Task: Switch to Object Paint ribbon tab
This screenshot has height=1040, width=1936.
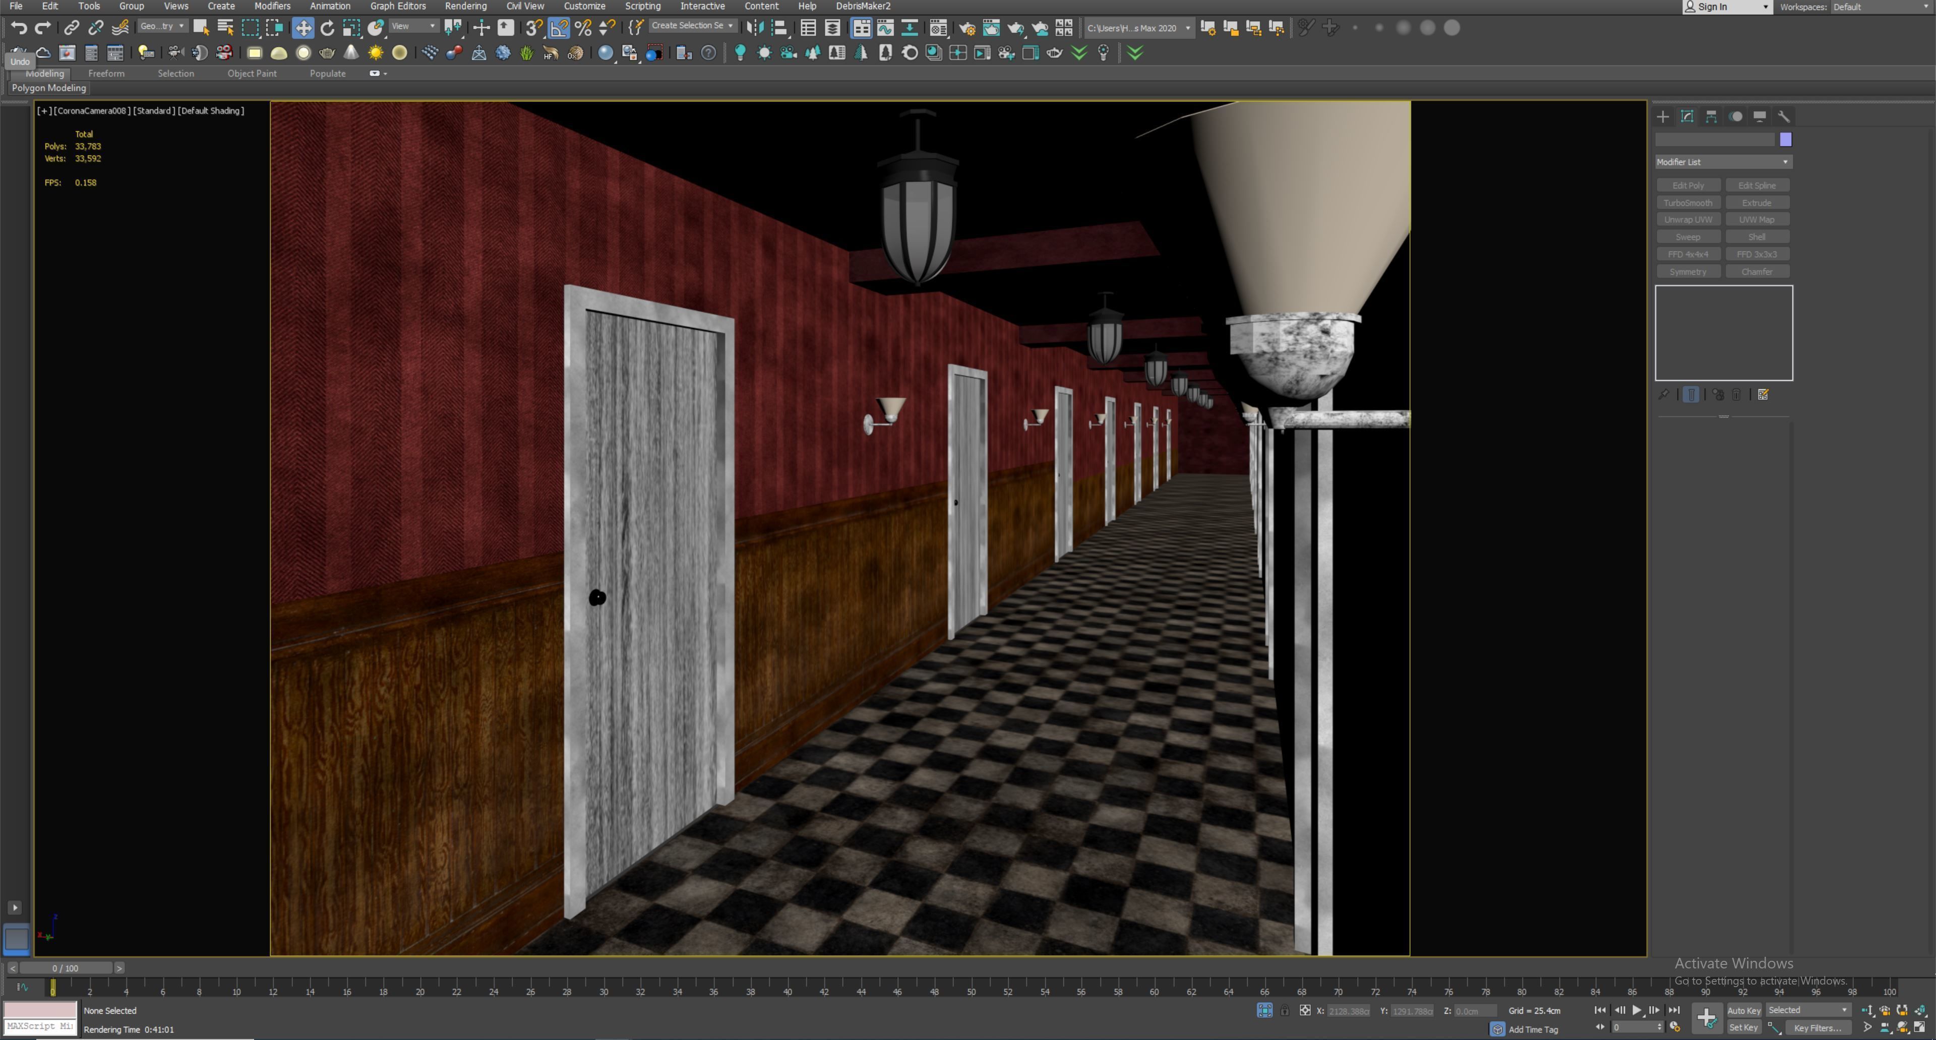Action: pyautogui.click(x=252, y=74)
